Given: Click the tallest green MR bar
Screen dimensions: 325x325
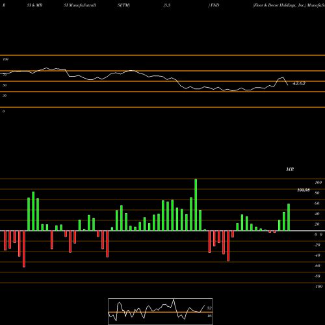Looking at the screenshot, I should [196, 205].
